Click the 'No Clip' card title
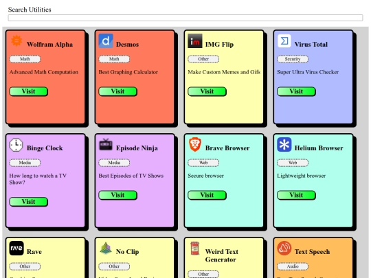The height and width of the screenshot is (278, 371). 127,252
